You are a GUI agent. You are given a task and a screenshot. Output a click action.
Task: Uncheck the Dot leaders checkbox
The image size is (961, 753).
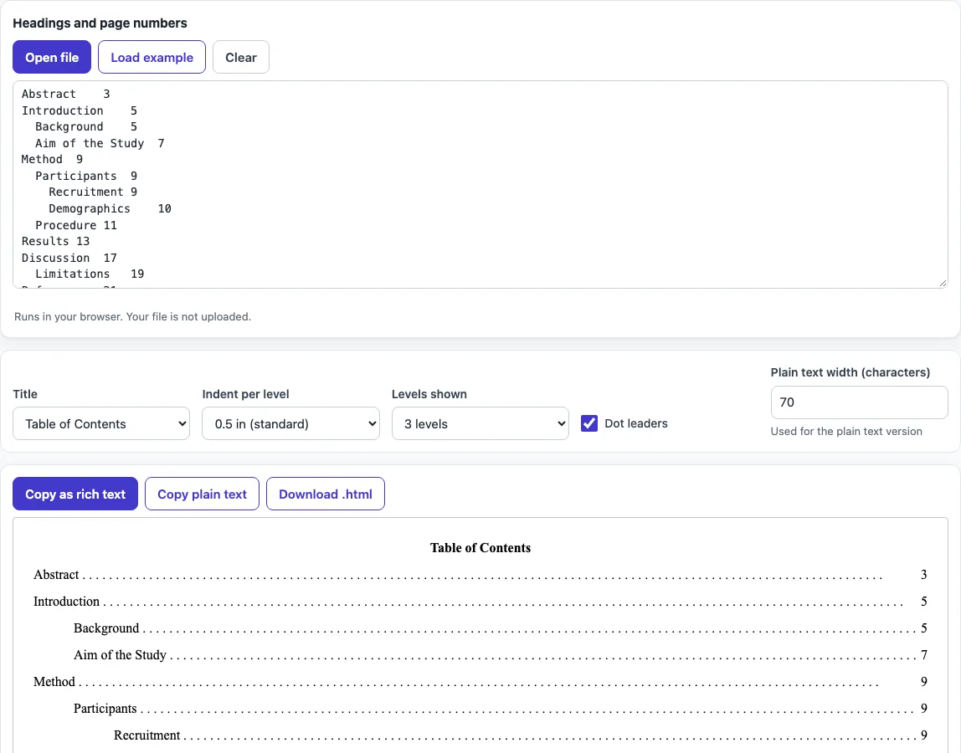pos(589,423)
